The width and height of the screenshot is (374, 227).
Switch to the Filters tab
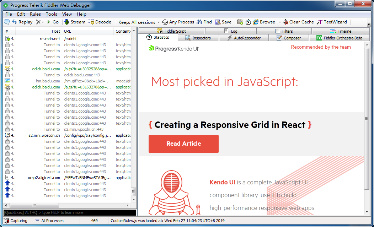284,31
